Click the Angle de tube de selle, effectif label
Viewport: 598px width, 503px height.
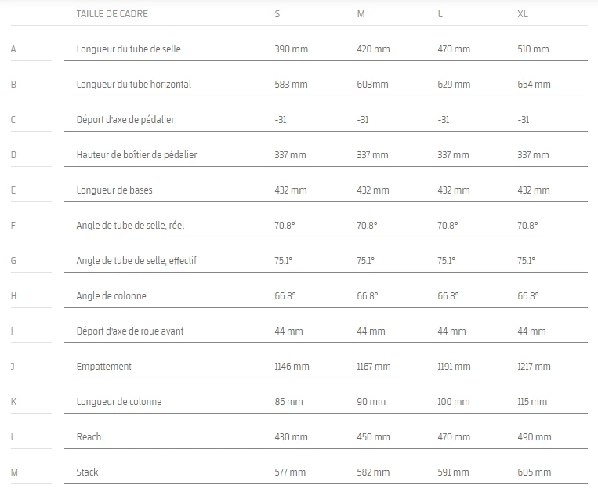click(136, 261)
